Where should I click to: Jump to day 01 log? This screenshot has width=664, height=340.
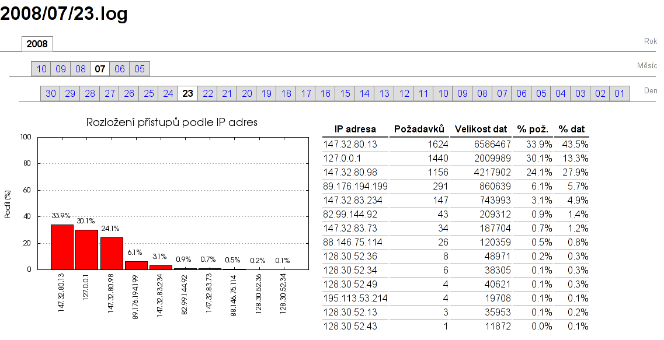[x=620, y=93]
